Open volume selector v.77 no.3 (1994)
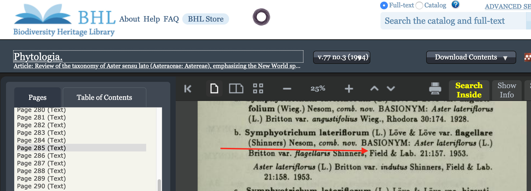Image resolution: width=531 pixels, height=191 pixels. tap(342, 57)
